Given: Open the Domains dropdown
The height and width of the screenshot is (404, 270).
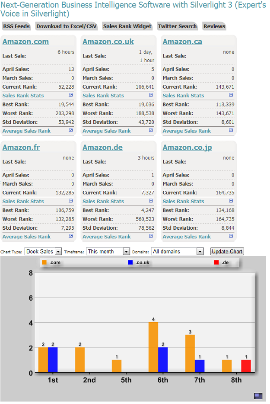Looking at the screenshot, I should click(x=178, y=251).
